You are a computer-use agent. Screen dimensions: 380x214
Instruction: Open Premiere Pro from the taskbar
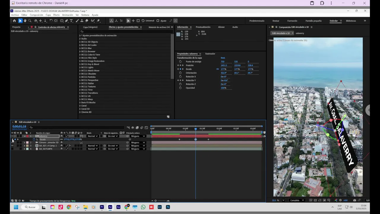(102, 207)
